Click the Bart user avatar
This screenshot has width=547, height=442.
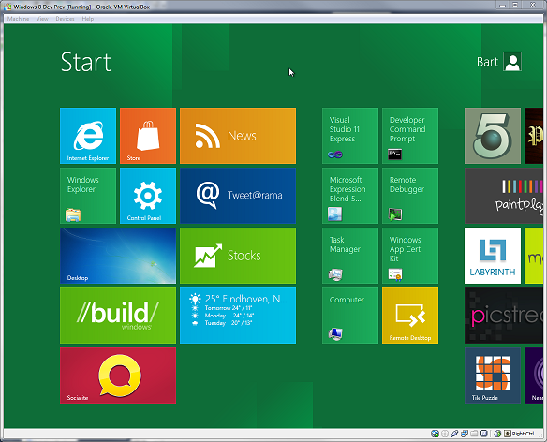512,62
